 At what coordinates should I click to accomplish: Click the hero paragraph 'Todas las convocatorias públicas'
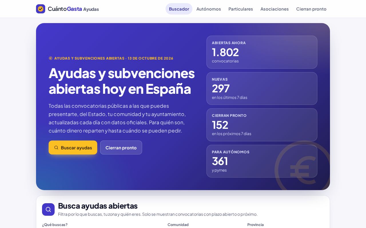pos(117,118)
